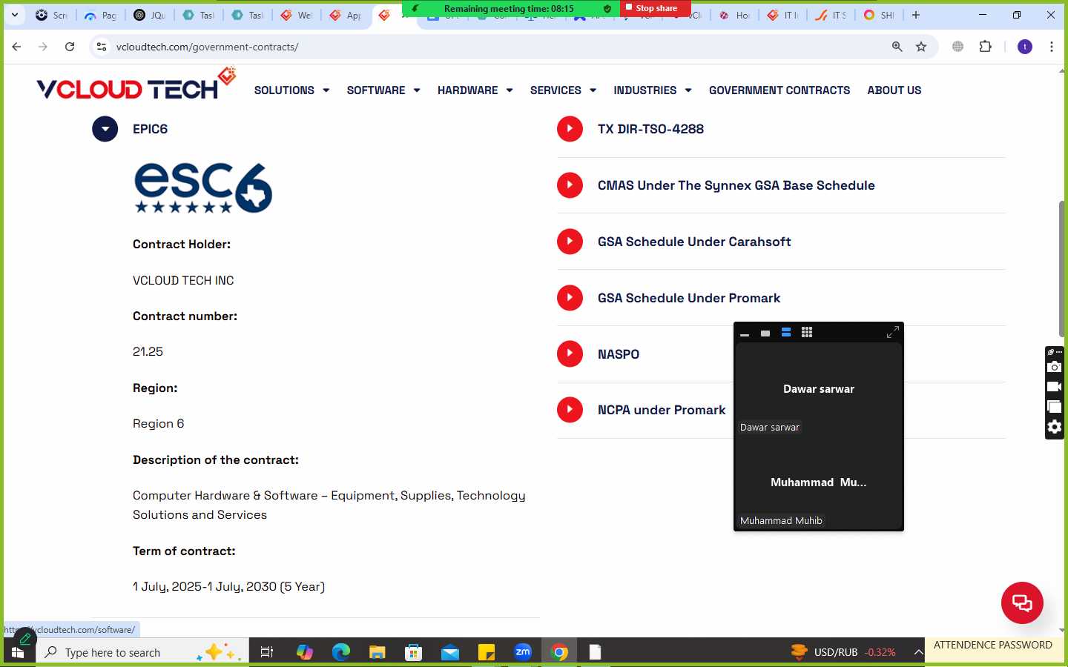
Task: Click page vertical scrollbar thumb
Action: [x=1062, y=268]
